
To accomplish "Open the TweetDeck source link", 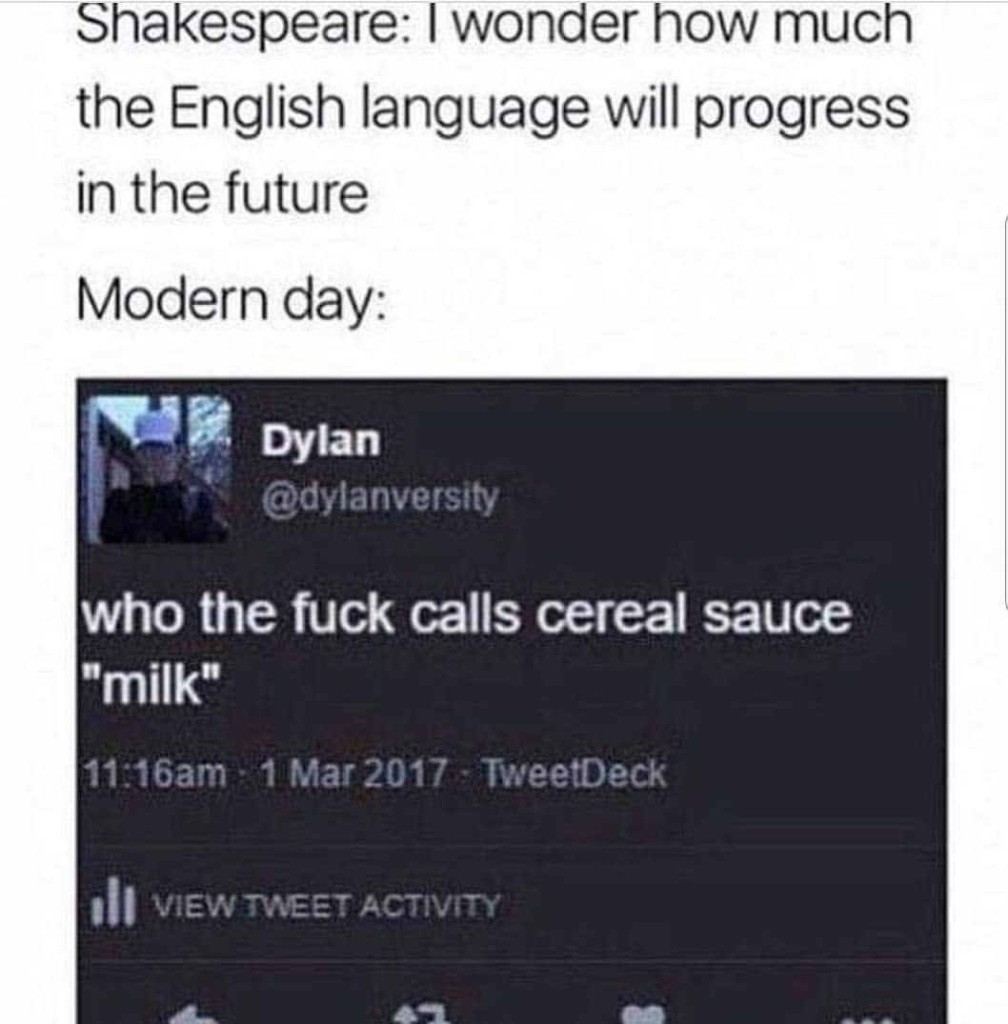I will point(575,773).
